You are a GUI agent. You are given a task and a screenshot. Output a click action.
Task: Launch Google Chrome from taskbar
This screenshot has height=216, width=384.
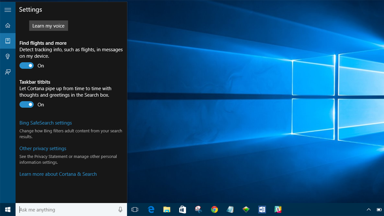214,210
